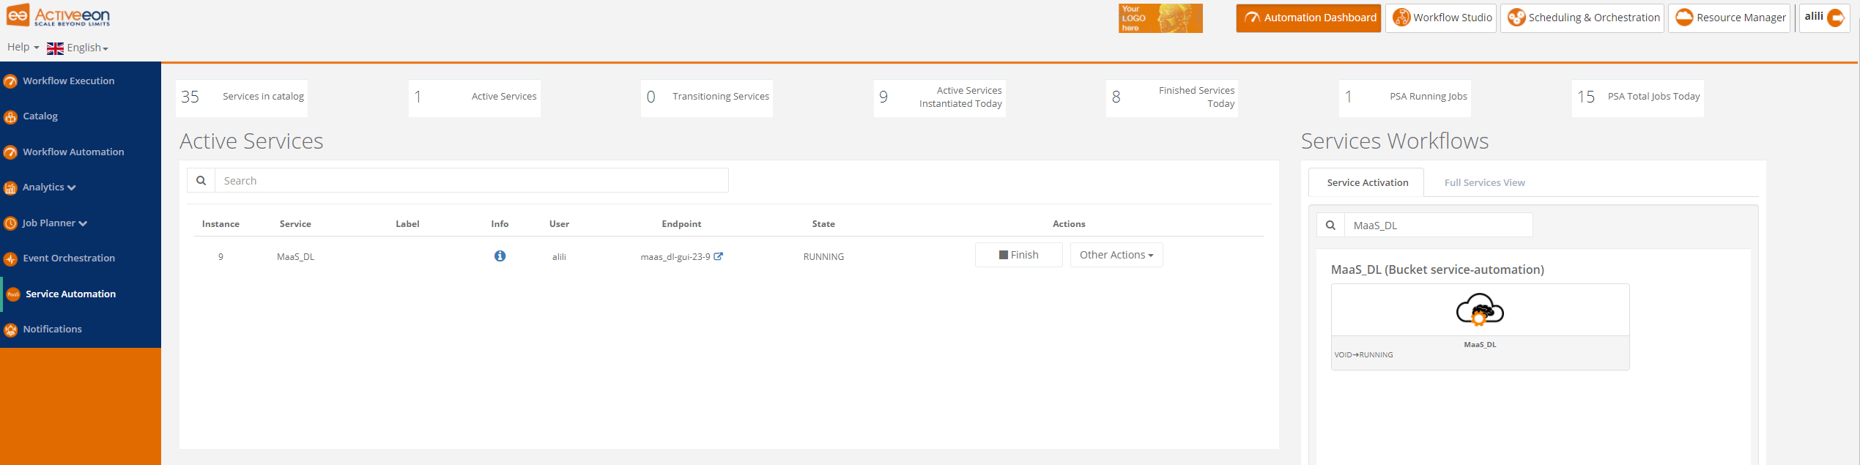Switch to Service Activation tab
1860x465 pixels.
click(x=1367, y=182)
